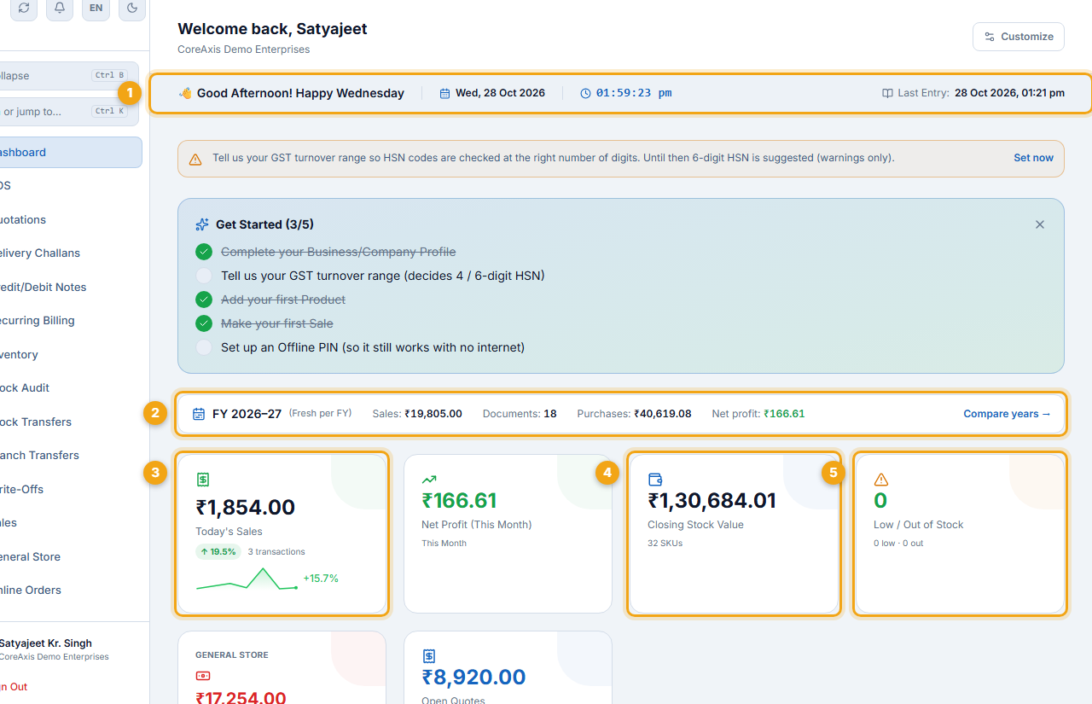Viewport: 1092px width, 704px height.
Task: Click the 32 SKUs label
Action: point(665,544)
